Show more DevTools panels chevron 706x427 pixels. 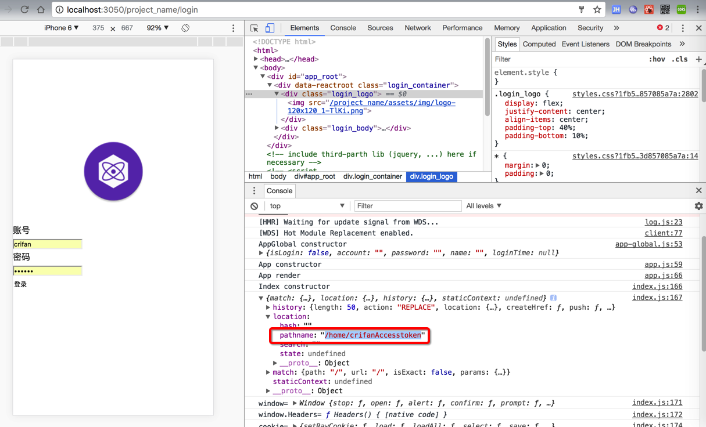[x=617, y=28]
